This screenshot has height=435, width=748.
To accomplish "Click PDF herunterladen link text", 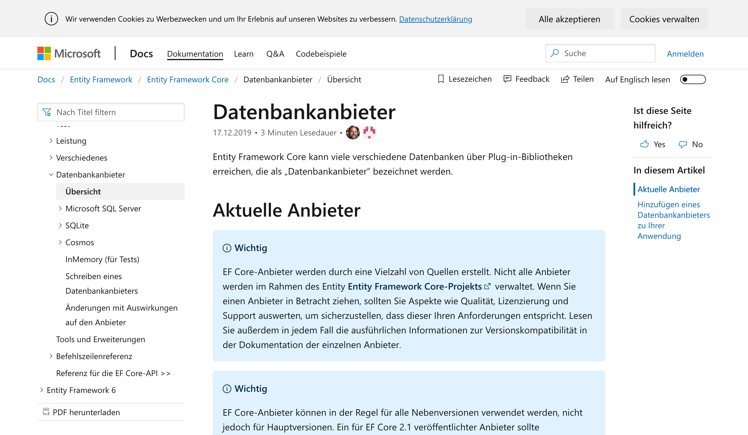I will (86, 412).
